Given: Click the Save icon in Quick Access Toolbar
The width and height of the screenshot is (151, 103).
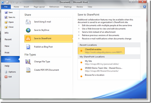Looking at the screenshot, I should [x=7, y=2].
